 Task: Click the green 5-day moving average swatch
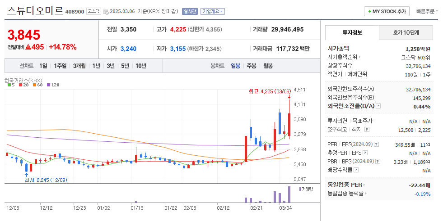[x=9, y=85]
